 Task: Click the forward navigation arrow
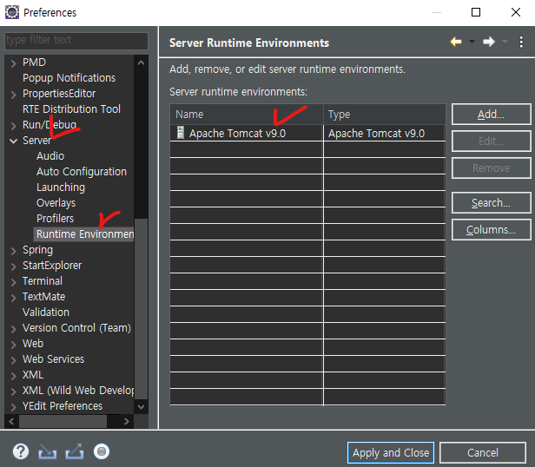(x=489, y=42)
